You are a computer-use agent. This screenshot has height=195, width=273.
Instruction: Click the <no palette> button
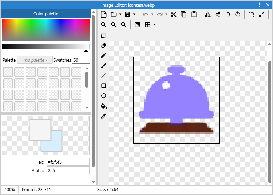point(35,60)
